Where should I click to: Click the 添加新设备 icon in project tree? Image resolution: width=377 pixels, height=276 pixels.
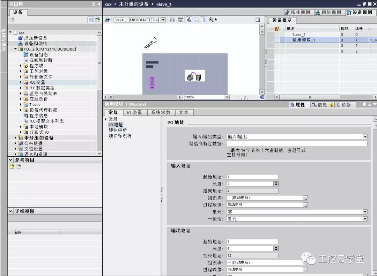click(20, 38)
